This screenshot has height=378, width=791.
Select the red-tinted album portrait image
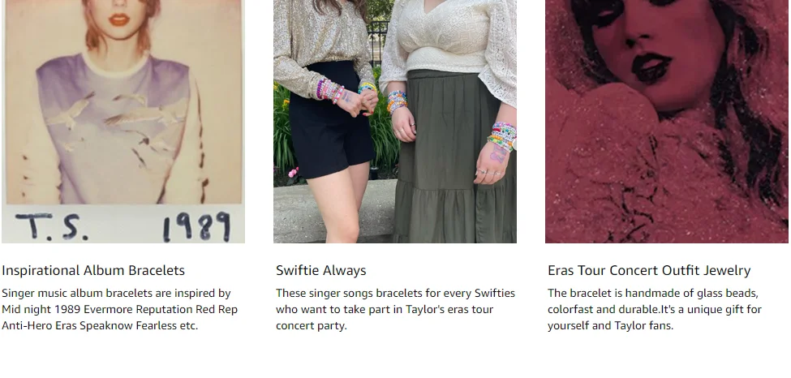(x=667, y=121)
